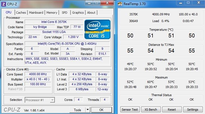Click RealTemp multiplier 100.00 x 40.0
The height and width of the screenshot is (114, 205).
pyautogui.click(x=188, y=14)
